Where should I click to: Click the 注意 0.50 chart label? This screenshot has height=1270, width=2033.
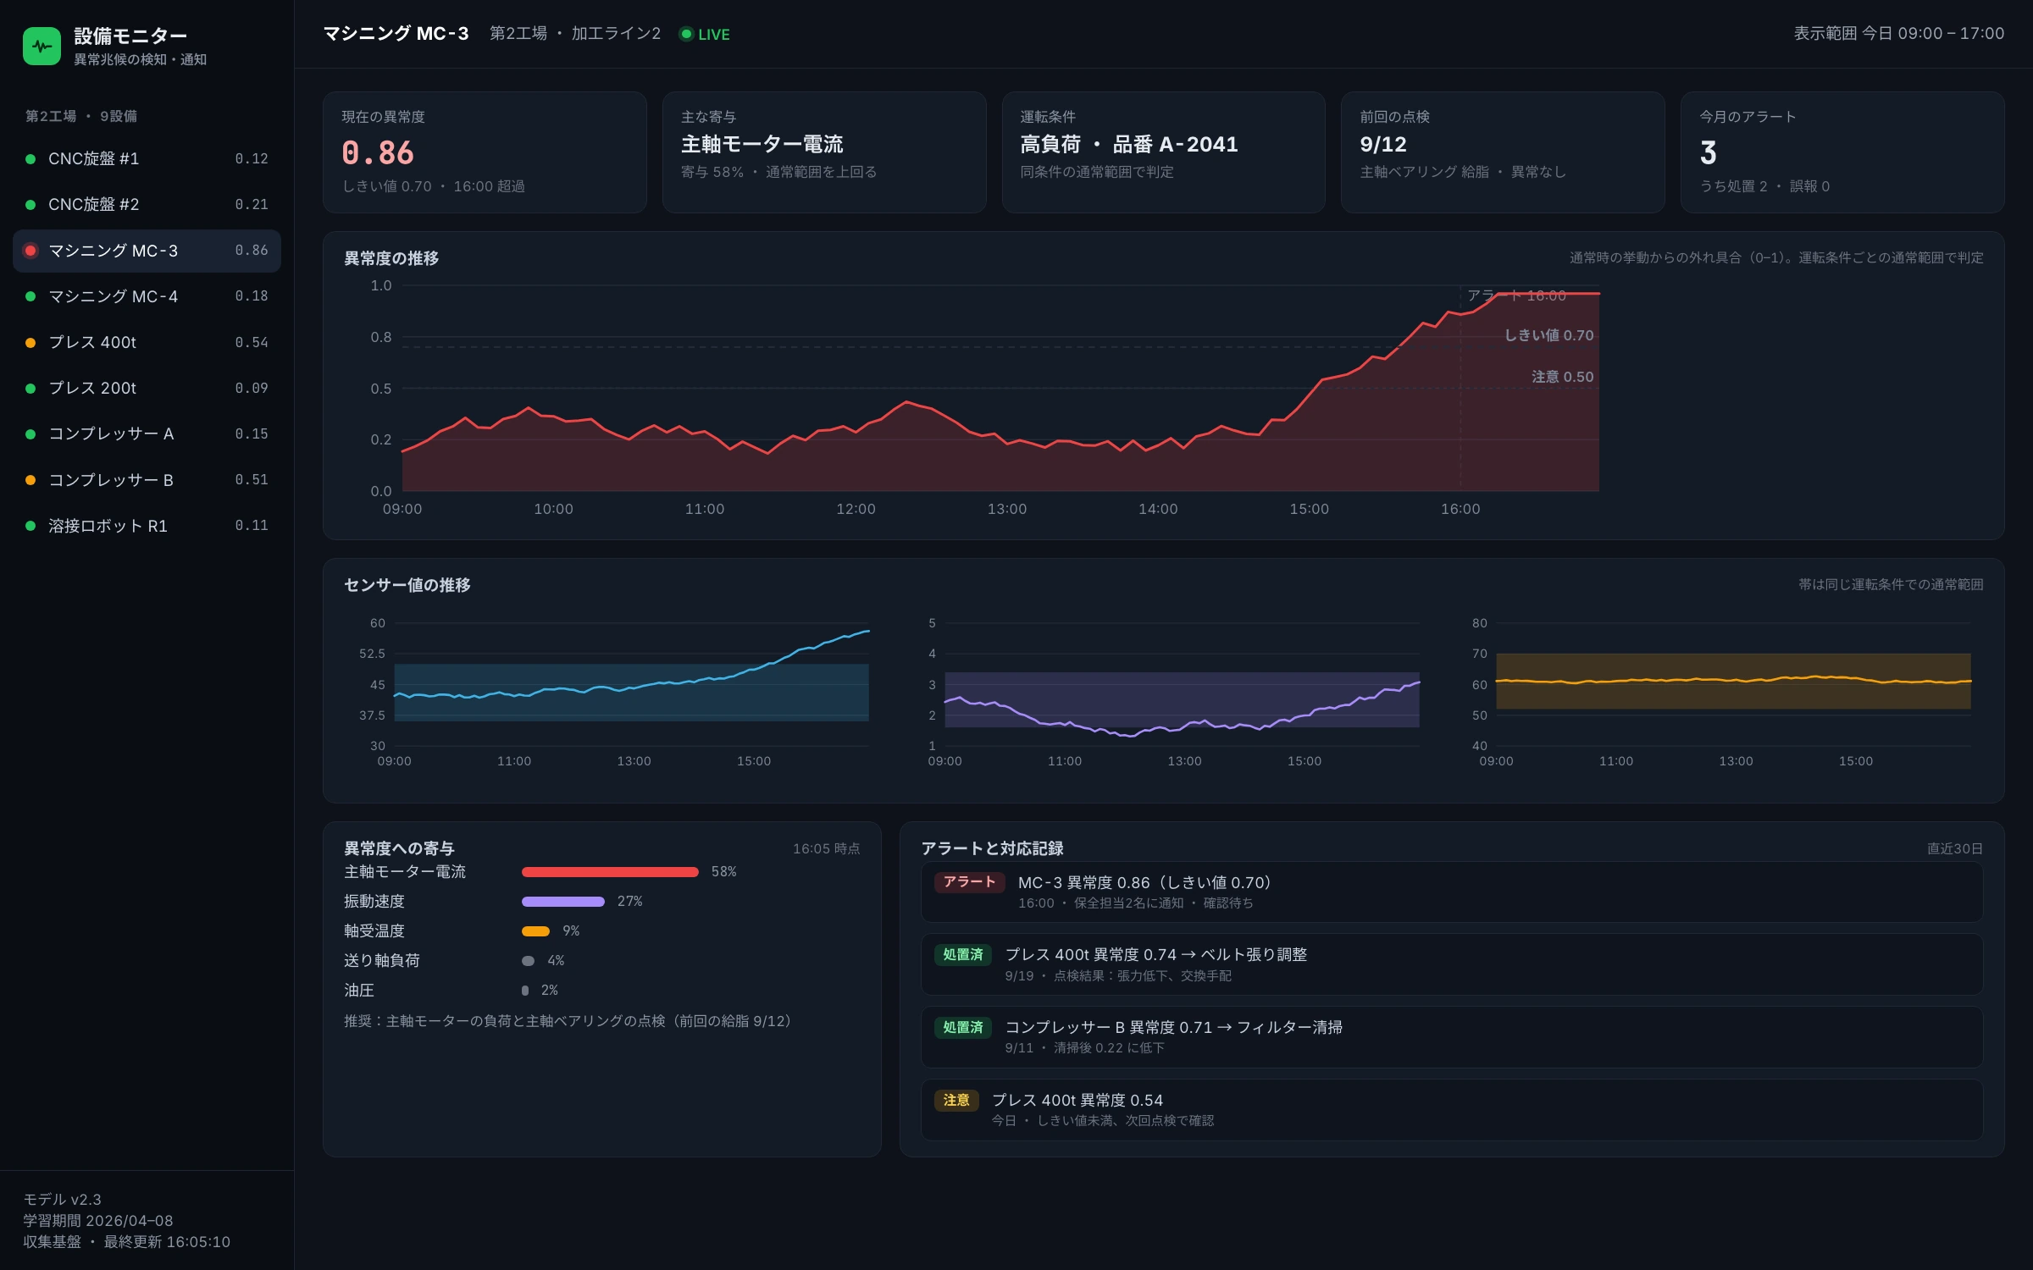[1562, 377]
